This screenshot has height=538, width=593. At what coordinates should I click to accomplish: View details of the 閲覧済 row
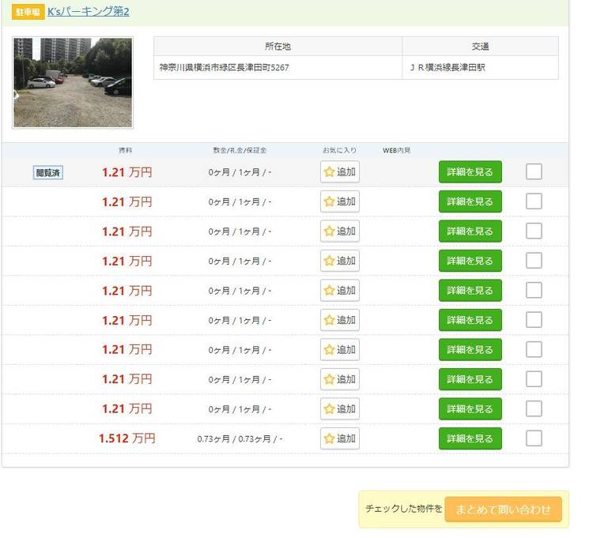point(470,172)
